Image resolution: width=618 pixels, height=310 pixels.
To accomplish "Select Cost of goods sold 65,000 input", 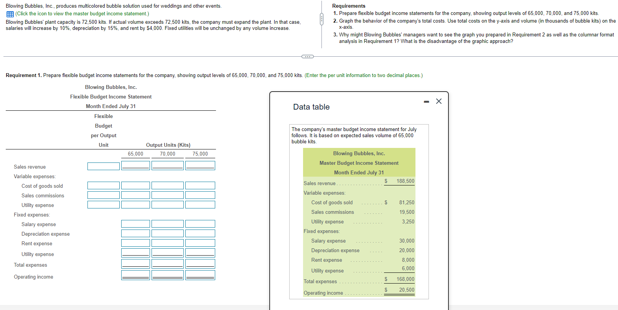I will (135, 185).
